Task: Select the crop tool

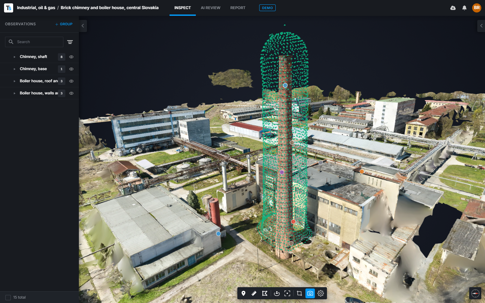Action: pos(299,294)
